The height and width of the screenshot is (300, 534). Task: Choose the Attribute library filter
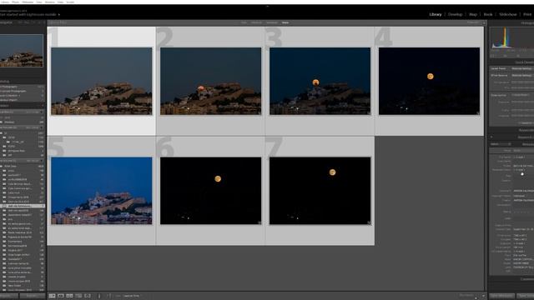point(256,22)
